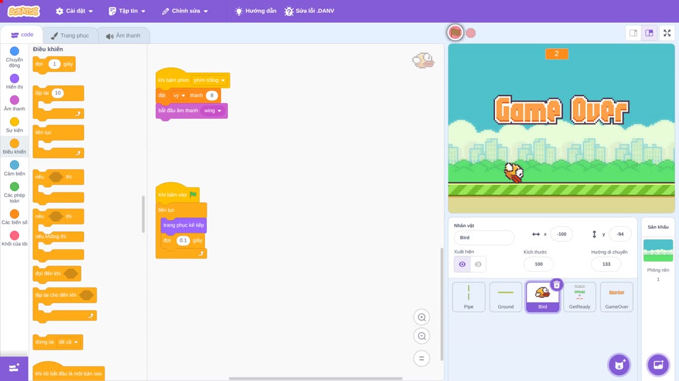This screenshot has height=381, width=679.
Task: Open the 'Hướng dẫn' tutorials link
Action: (x=256, y=11)
